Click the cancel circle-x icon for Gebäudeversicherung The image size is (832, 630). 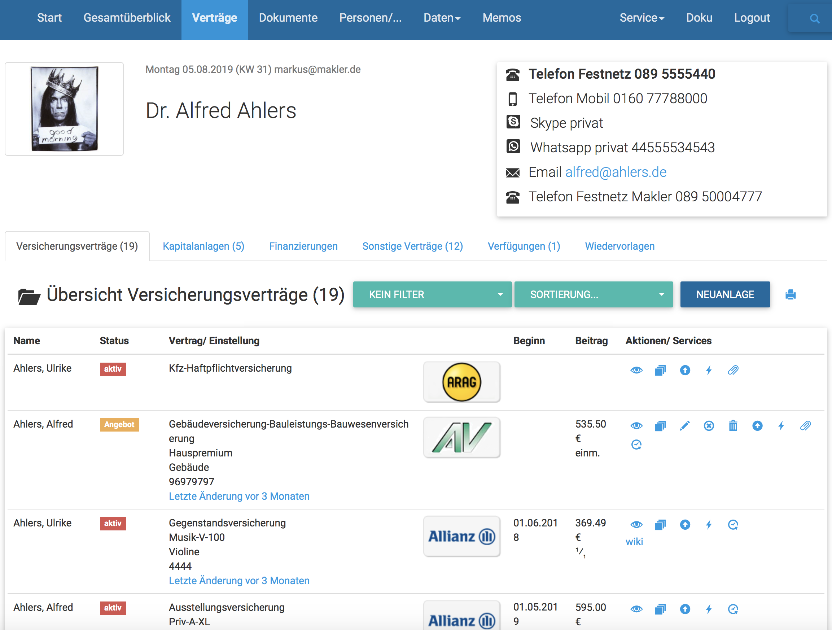pos(709,426)
